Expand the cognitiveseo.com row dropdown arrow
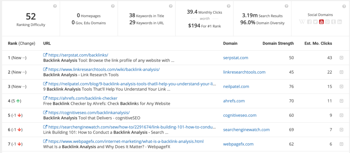The height and width of the screenshot is (153, 350). pos(341,115)
